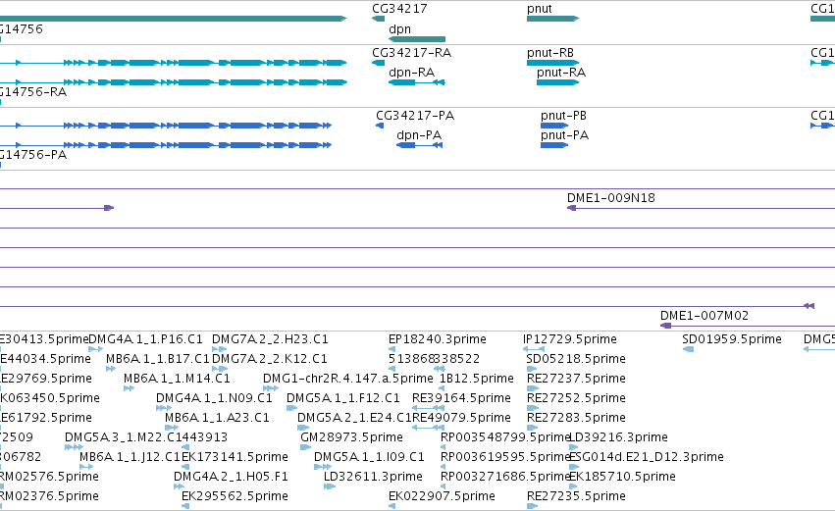Select the RP003271686.5prime label
835x511 pixels.
coord(505,477)
